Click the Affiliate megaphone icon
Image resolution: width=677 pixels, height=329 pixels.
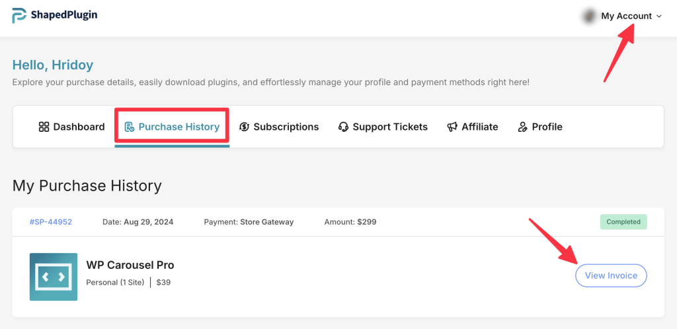click(x=452, y=127)
